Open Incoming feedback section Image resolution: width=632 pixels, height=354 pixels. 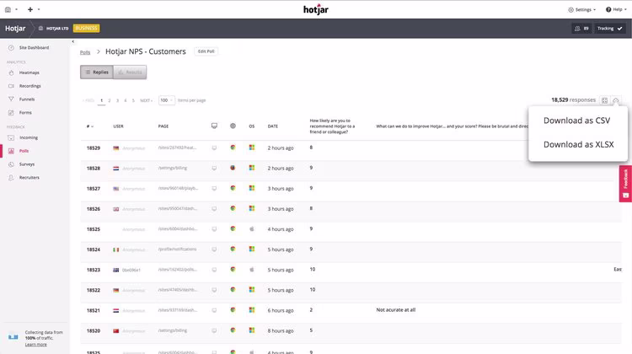28,137
